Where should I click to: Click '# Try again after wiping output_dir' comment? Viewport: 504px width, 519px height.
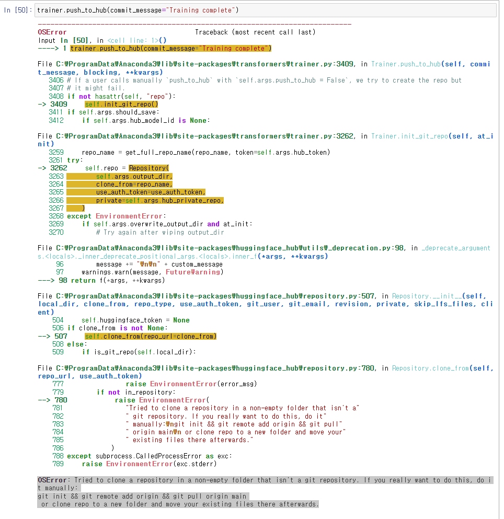160,233
